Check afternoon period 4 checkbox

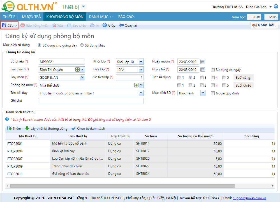tap(213, 85)
